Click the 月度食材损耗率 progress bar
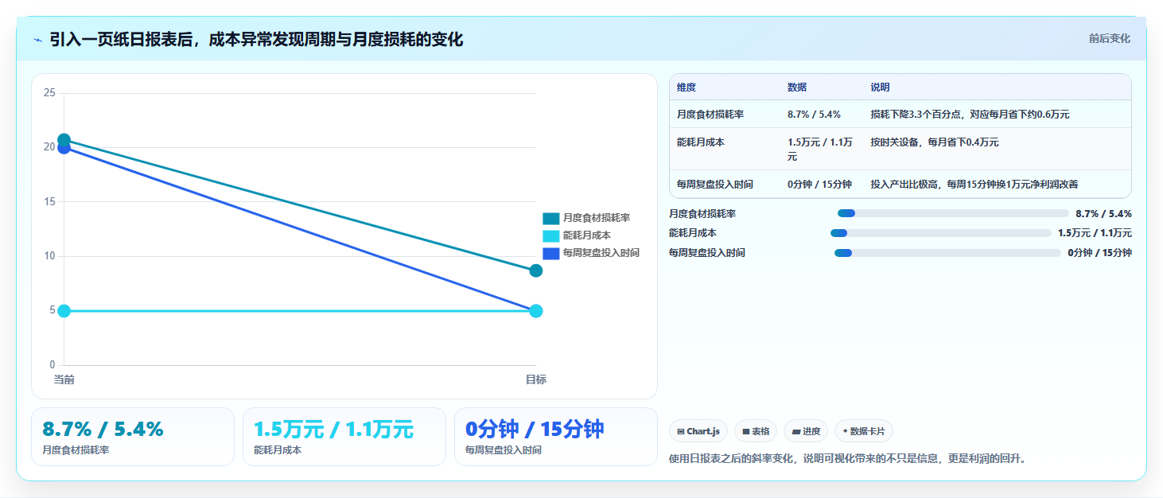This screenshot has width=1163, height=498. point(953,213)
